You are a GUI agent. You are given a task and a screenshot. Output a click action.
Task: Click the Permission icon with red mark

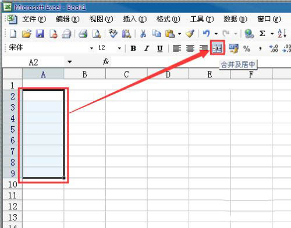click(54, 34)
